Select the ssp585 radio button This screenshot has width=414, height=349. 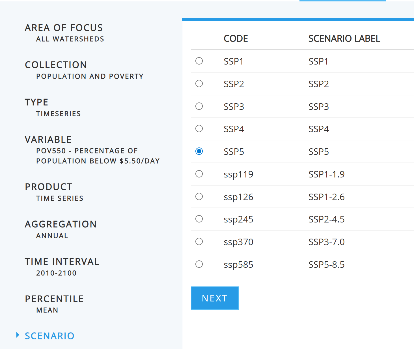(199, 264)
